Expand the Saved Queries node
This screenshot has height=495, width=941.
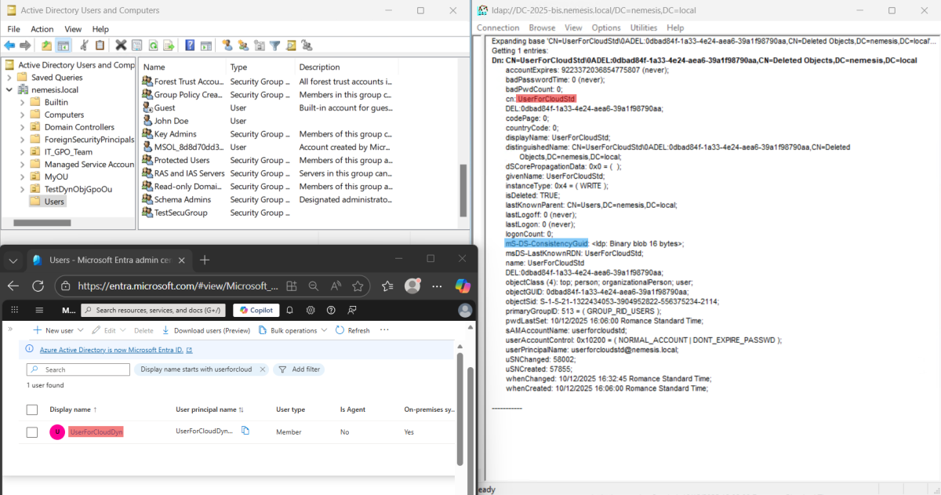(9, 77)
